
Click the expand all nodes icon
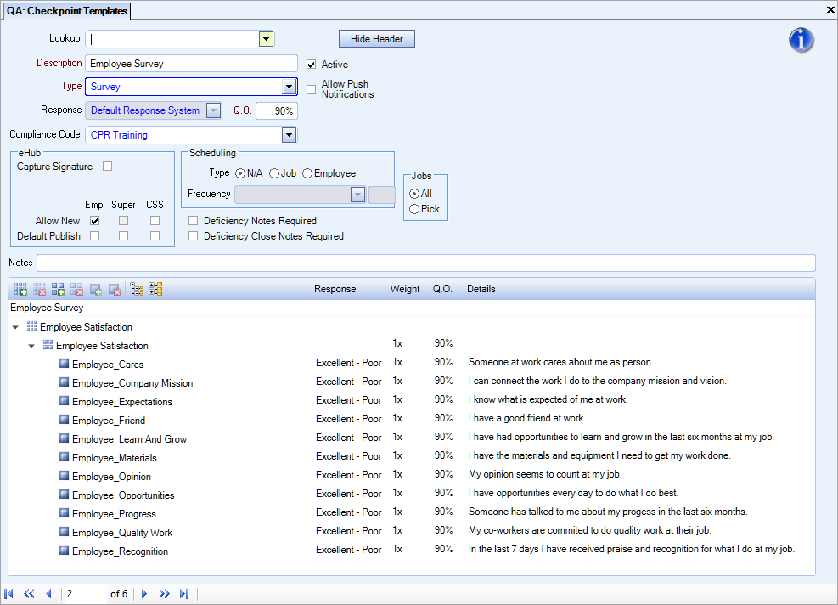[x=155, y=289]
